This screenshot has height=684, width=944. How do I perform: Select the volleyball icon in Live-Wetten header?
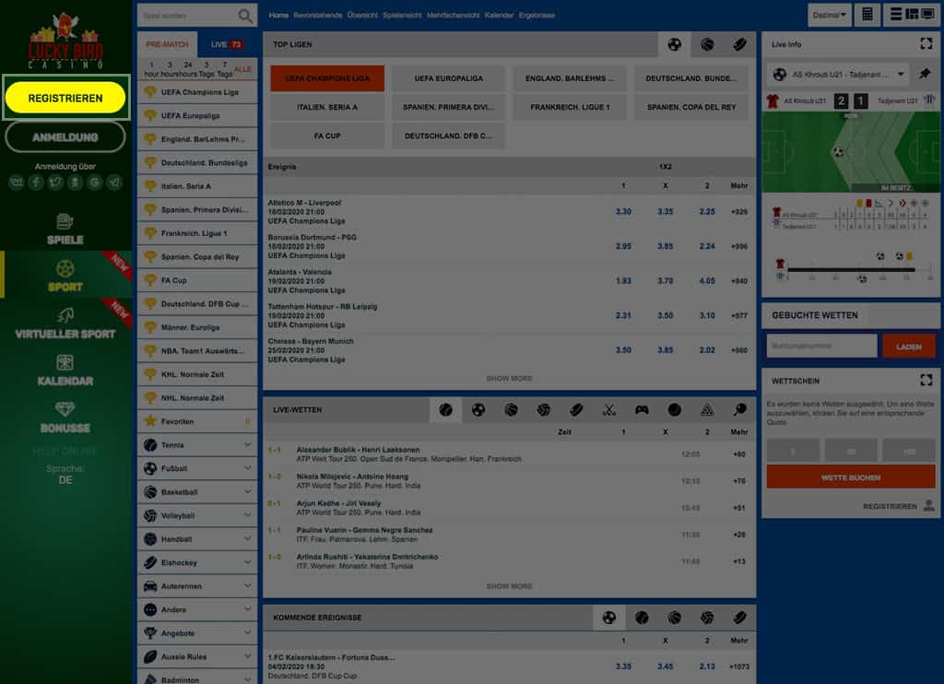[544, 410]
